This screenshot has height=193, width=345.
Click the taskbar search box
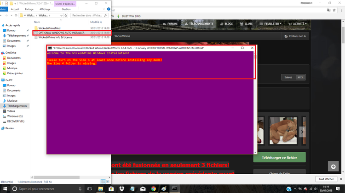click(x=47, y=188)
